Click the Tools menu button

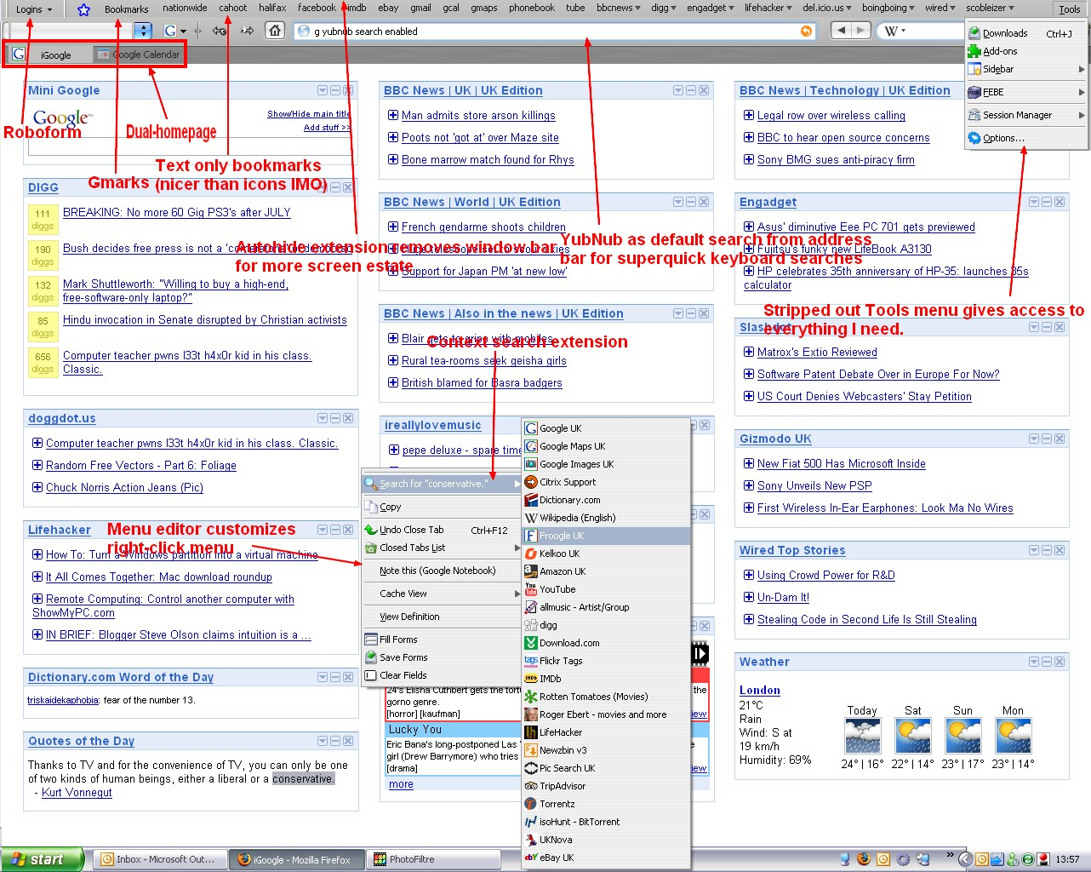pos(1069,9)
